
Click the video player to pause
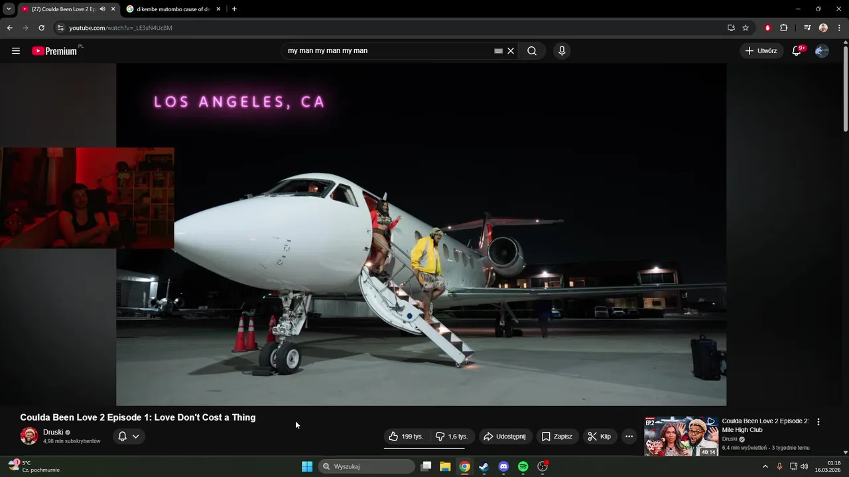tap(421, 234)
